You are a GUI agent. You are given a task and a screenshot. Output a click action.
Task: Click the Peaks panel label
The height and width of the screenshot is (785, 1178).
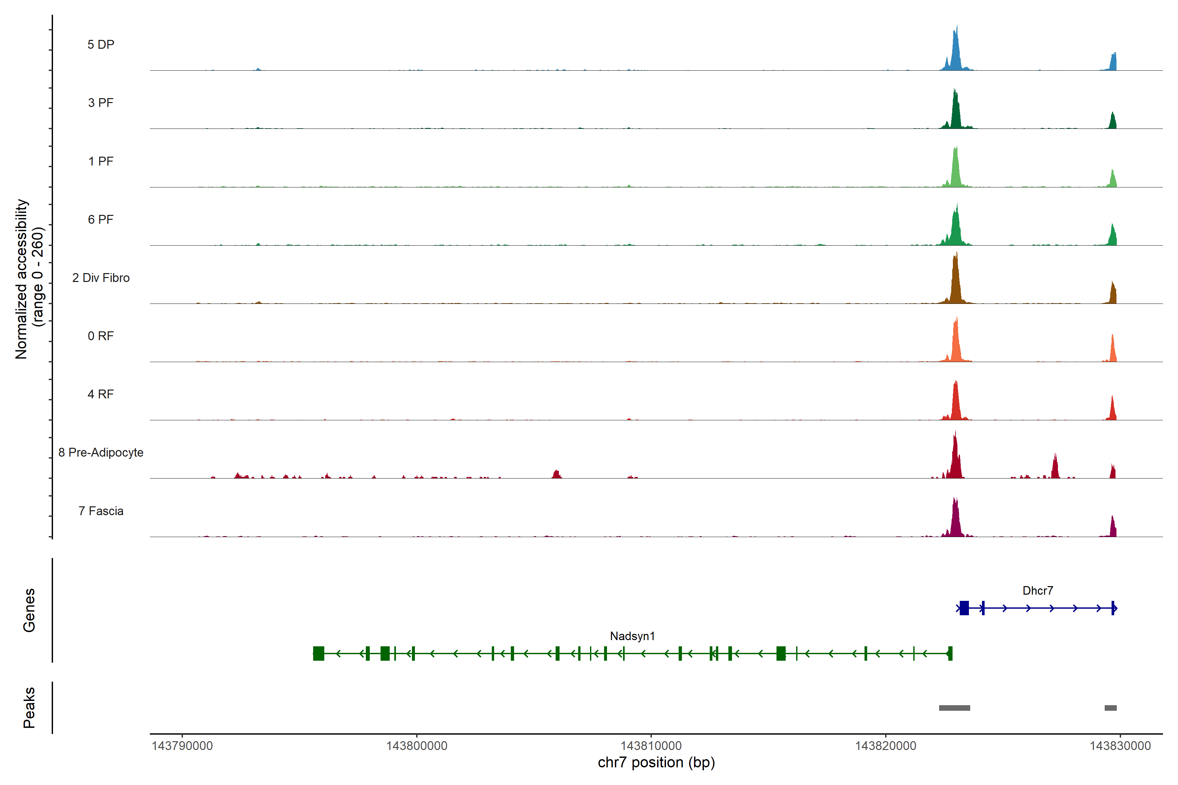tap(29, 707)
